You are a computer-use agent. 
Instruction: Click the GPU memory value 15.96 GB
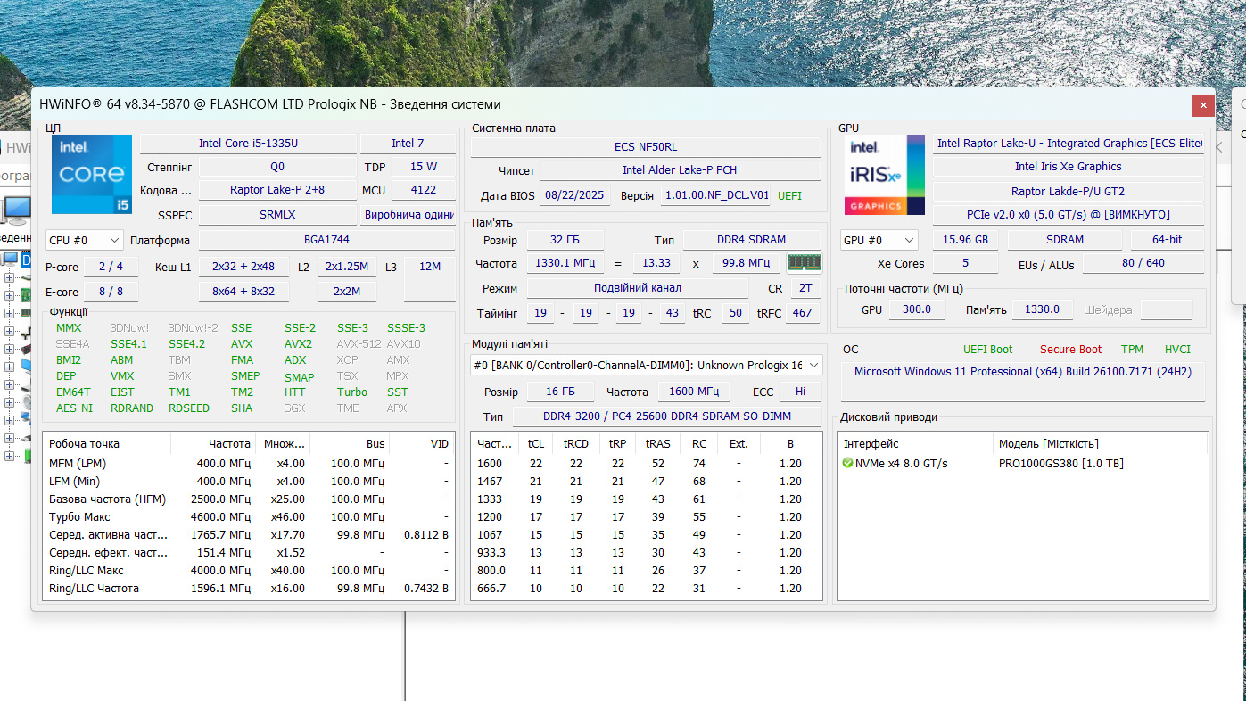click(x=966, y=240)
